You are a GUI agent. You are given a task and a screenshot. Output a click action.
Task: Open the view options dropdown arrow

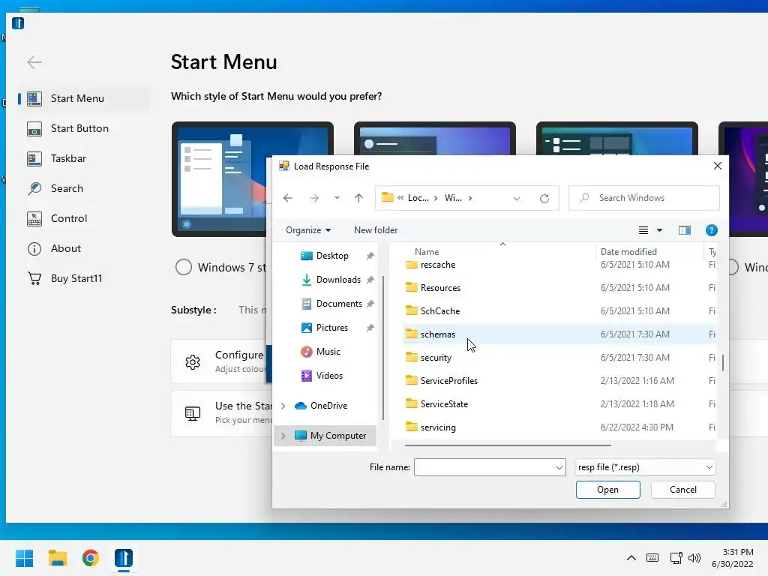coord(659,230)
